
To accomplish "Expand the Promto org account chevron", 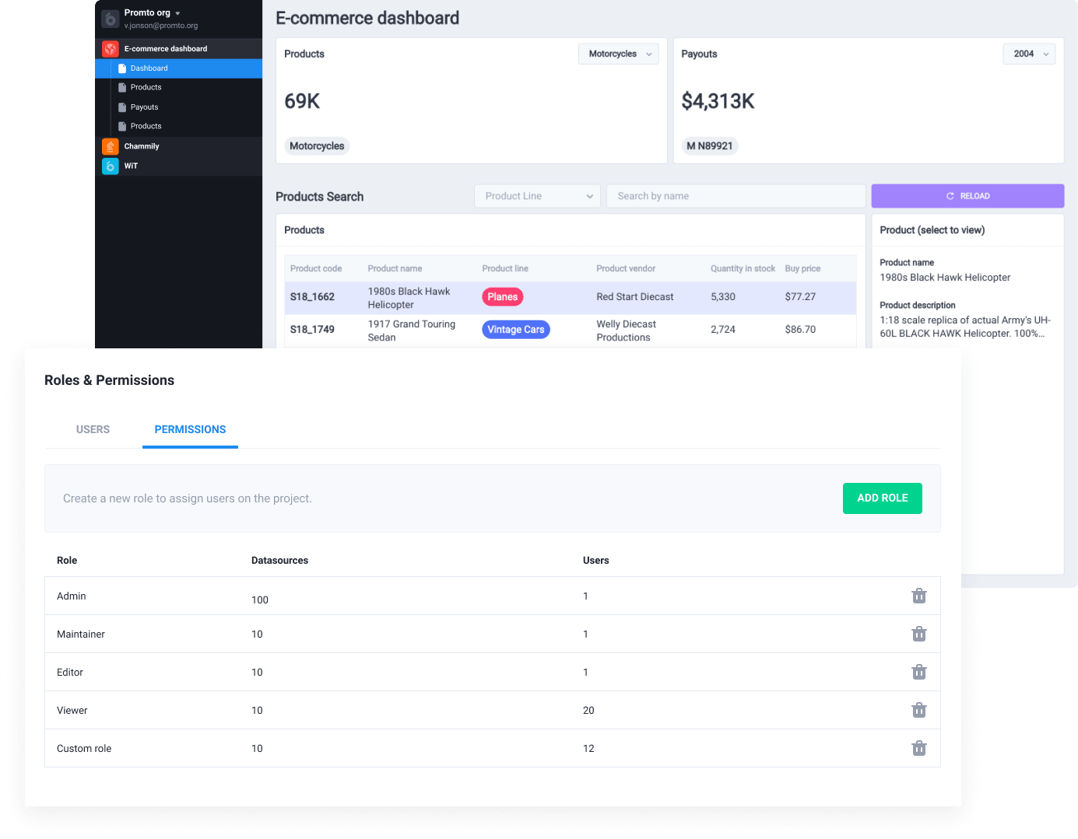I will pyautogui.click(x=176, y=12).
